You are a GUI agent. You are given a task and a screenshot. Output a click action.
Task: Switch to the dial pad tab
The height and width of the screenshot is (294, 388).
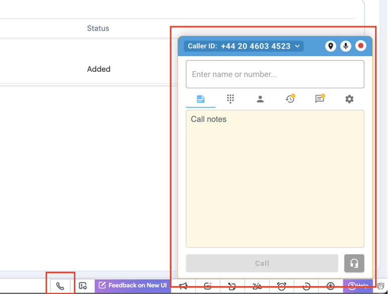coord(230,99)
